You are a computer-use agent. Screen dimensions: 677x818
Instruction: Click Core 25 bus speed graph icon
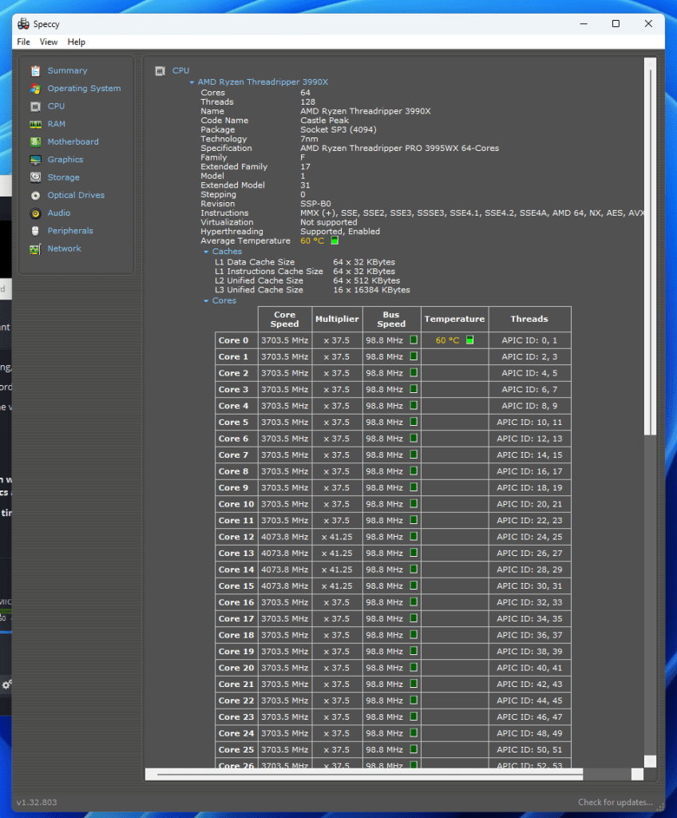tap(414, 749)
